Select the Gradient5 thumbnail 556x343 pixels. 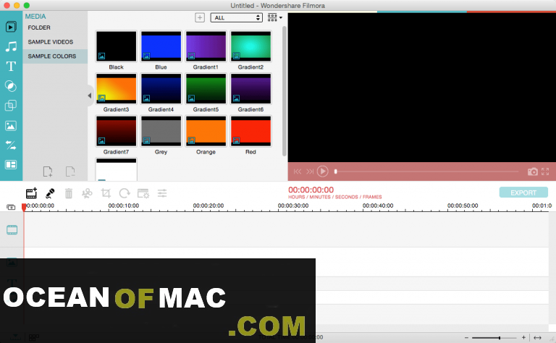206,88
